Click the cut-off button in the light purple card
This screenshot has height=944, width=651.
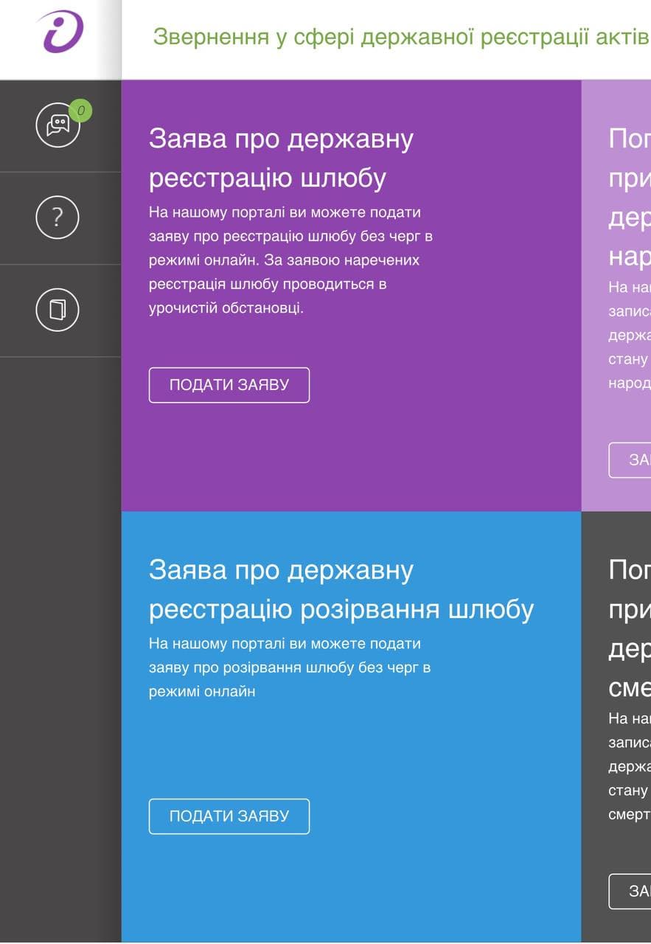pos(631,460)
